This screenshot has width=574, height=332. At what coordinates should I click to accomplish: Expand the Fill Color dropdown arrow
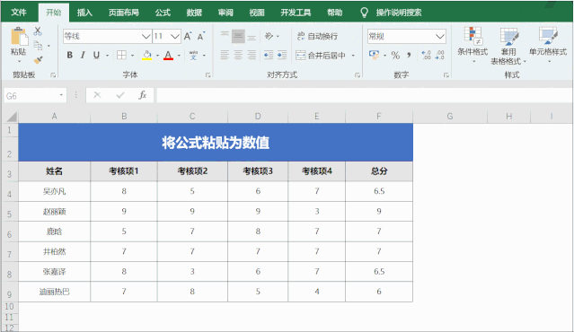point(157,56)
